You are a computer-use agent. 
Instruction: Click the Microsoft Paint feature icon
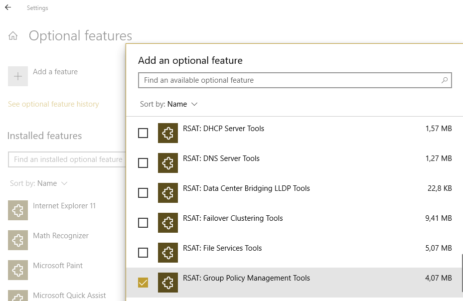[x=18, y=270]
